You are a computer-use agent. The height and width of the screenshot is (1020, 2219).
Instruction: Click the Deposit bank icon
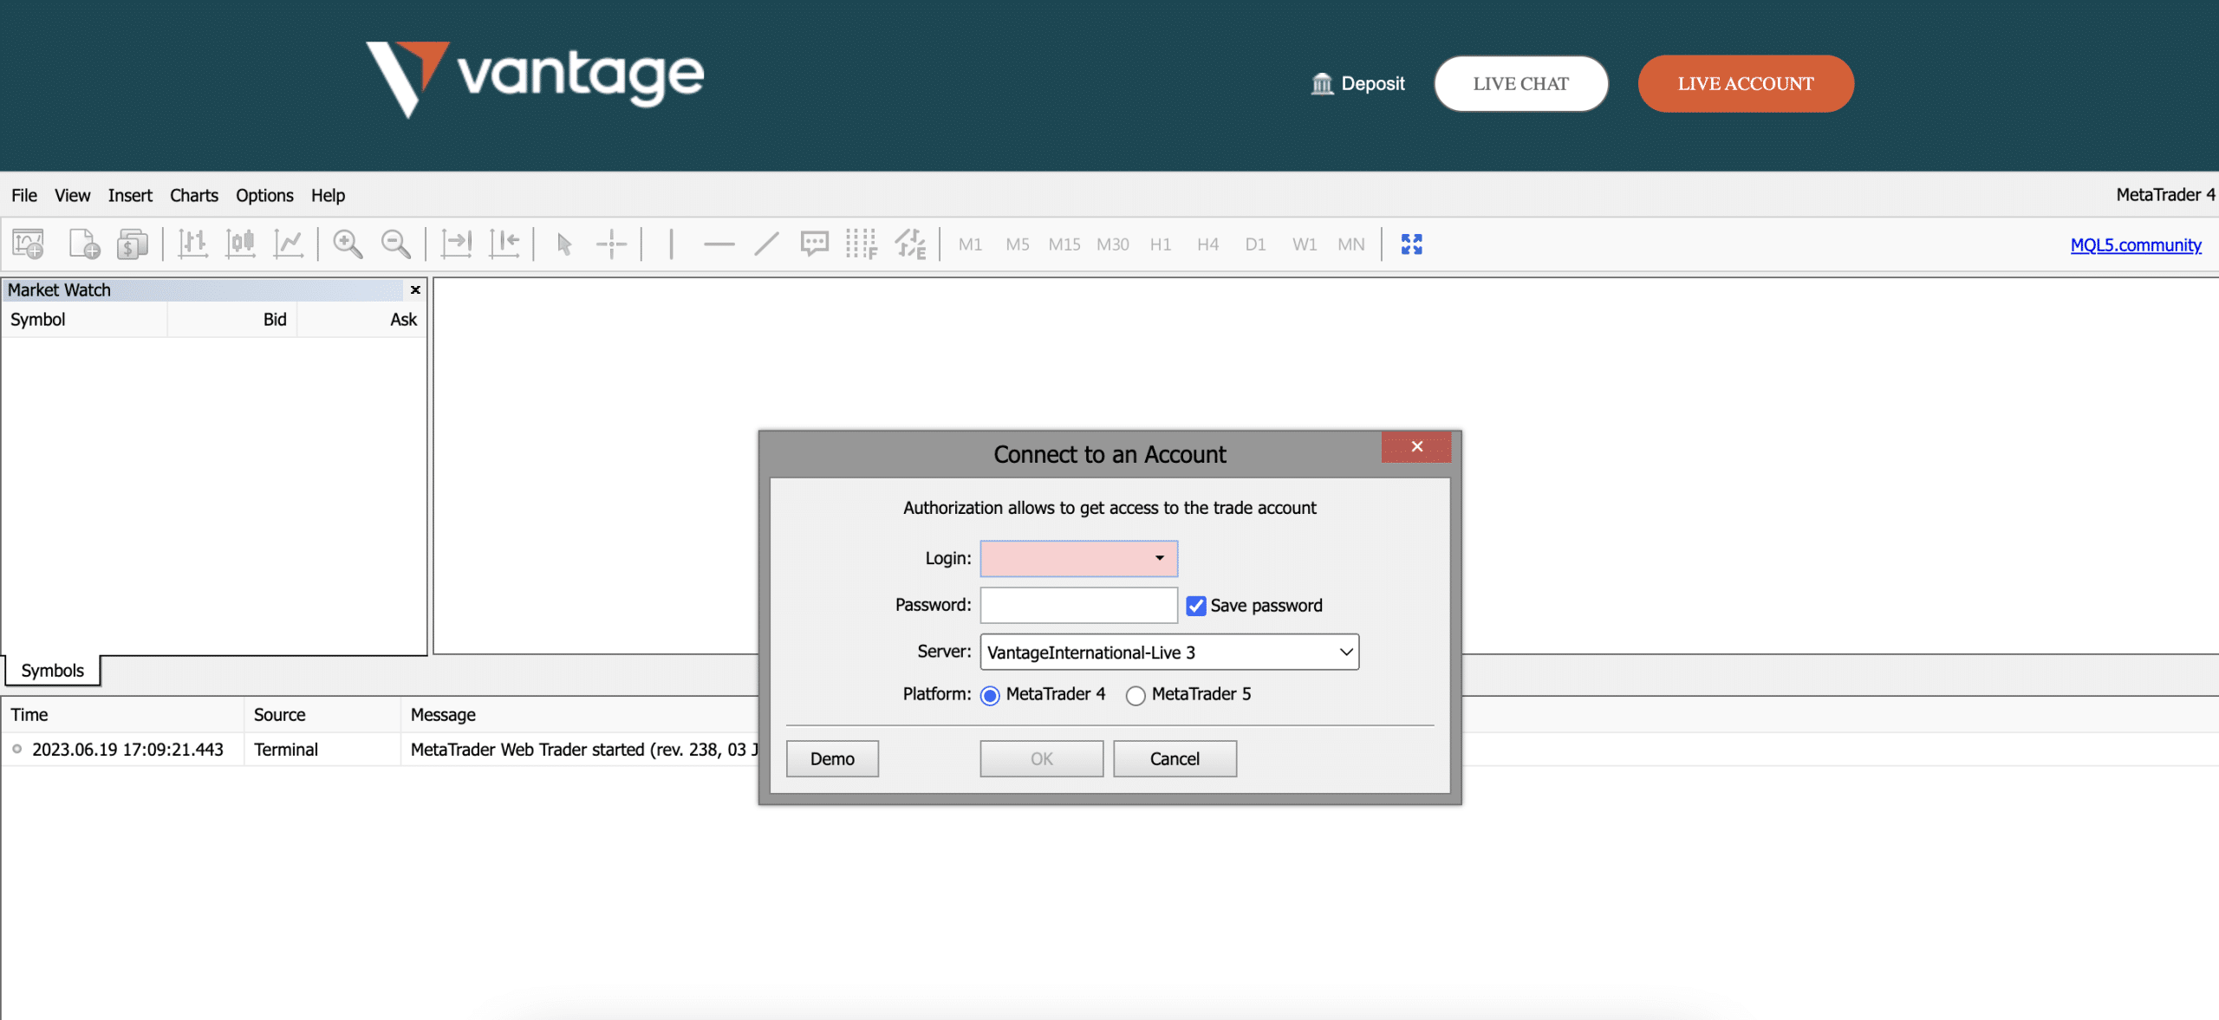(1322, 84)
